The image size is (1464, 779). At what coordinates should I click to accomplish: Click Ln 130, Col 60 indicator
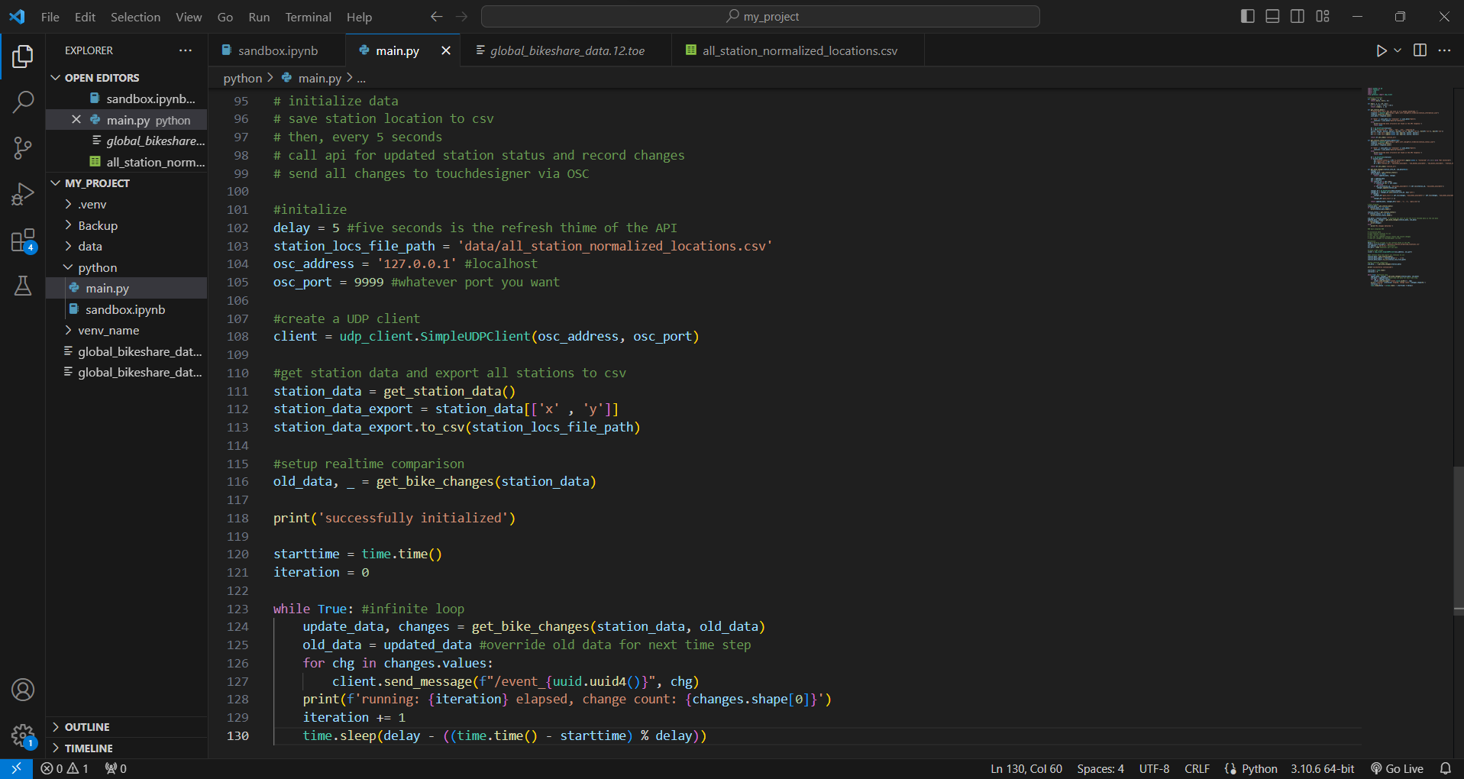pos(1026,768)
